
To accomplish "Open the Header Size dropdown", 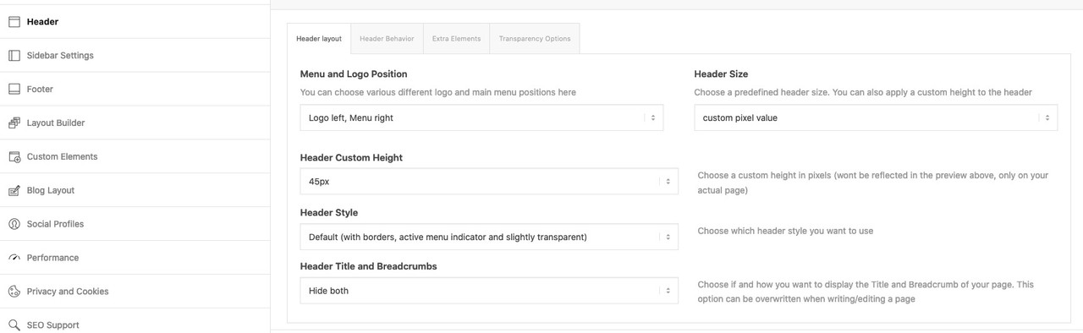I will tap(876, 118).
